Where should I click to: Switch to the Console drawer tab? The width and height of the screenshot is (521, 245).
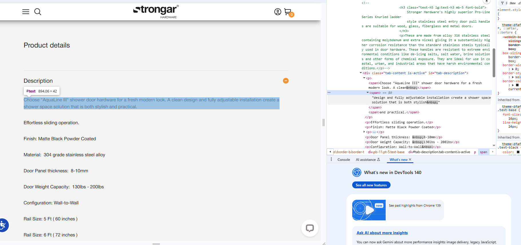(x=344, y=160)
